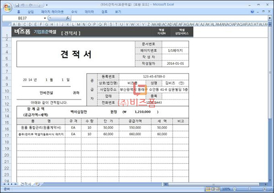Select the 작성일자 value 2014-01-01

[x=175, y=64]
